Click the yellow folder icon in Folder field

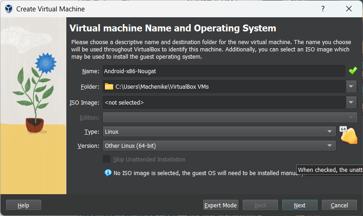tap(109, 86)
